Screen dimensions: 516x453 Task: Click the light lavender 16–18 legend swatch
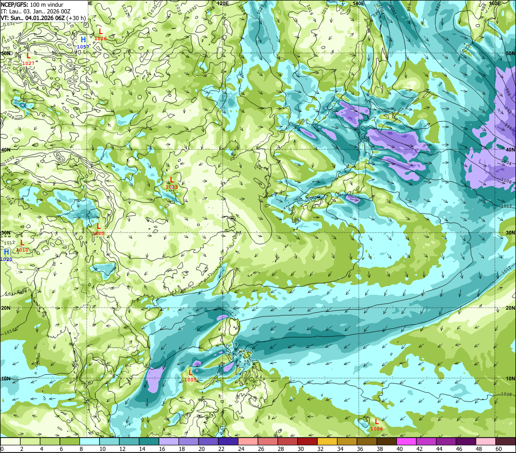tap(169, 441)
